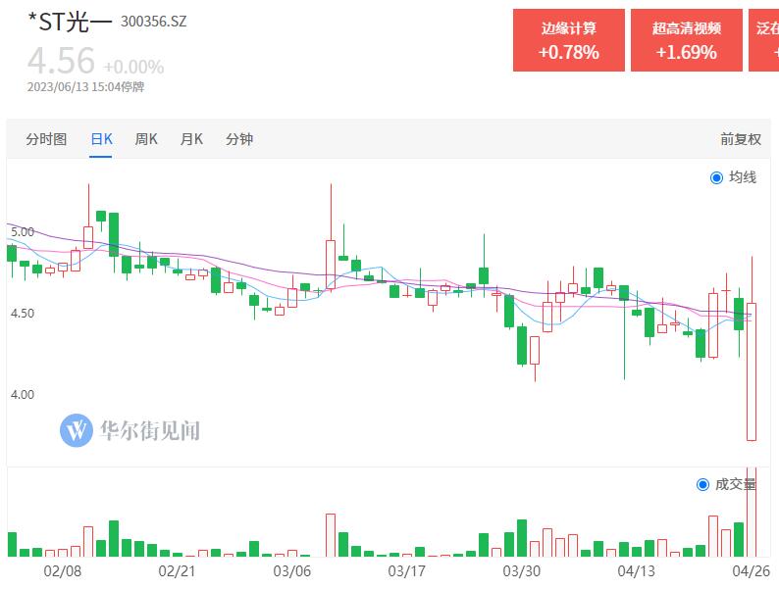The height and width of the screenshot is (590, 779).
Task: Click the +0.00% change value
Action: pyautogui.click(x=133, y=67)
